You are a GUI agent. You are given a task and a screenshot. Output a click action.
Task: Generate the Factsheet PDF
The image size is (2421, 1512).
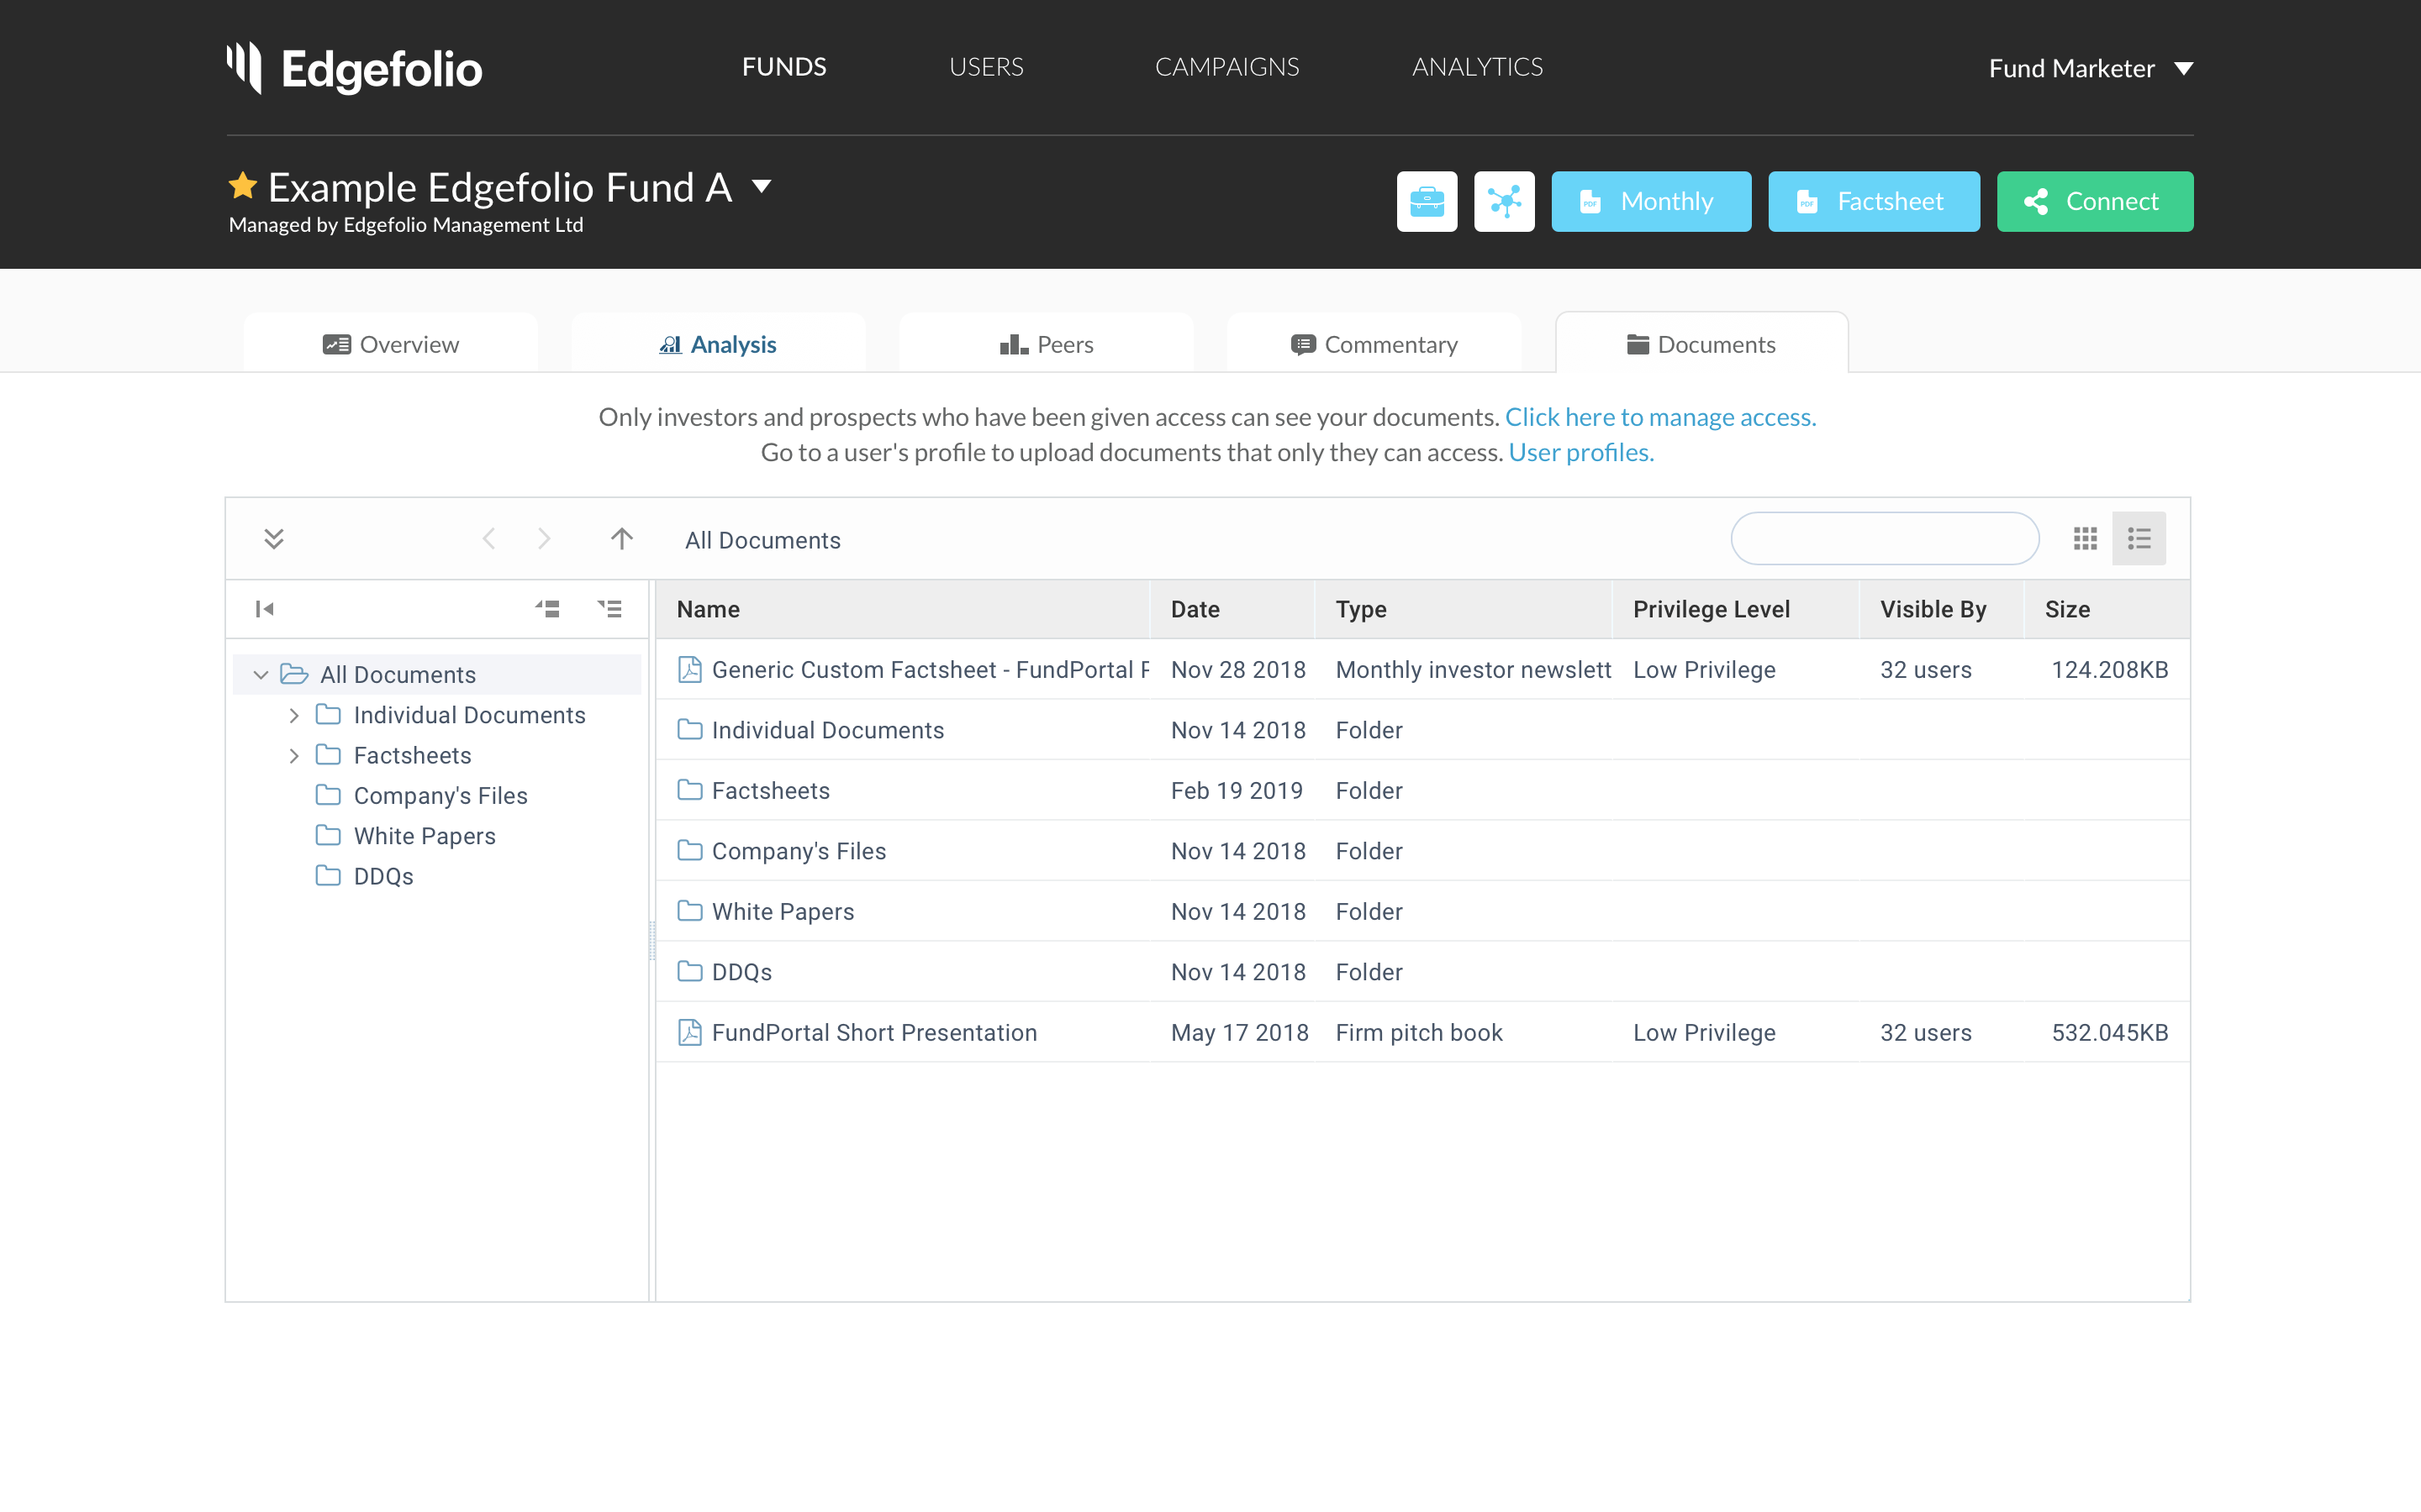[x=1874, y=201]
